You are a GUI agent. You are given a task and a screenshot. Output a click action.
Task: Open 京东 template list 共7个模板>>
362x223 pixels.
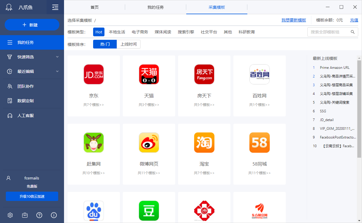tap(93, 105)
